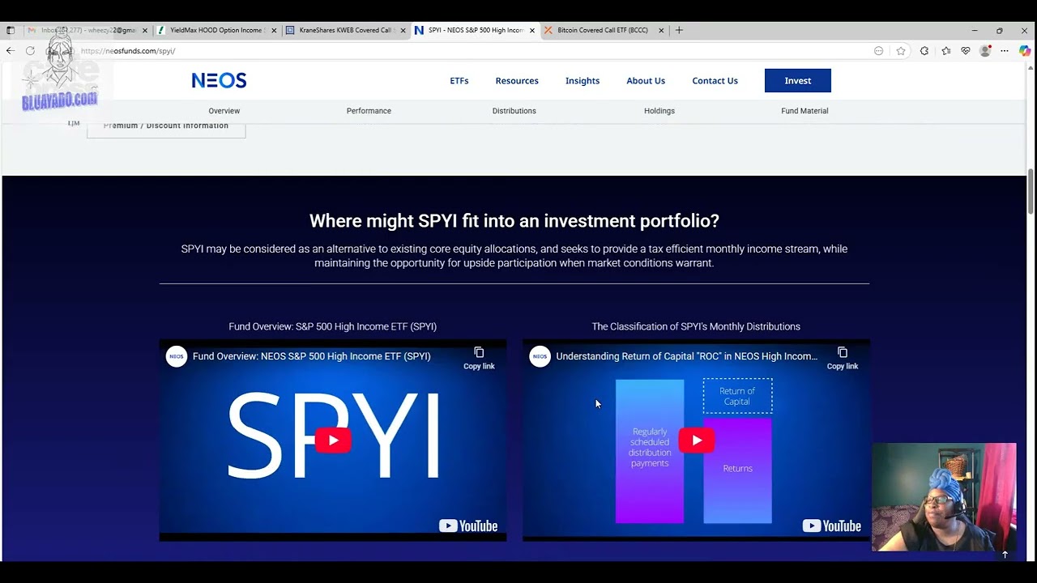Jump to the Distributions section
The image size is (1037, 583).
pyautogui.click(x=514, y=111)
